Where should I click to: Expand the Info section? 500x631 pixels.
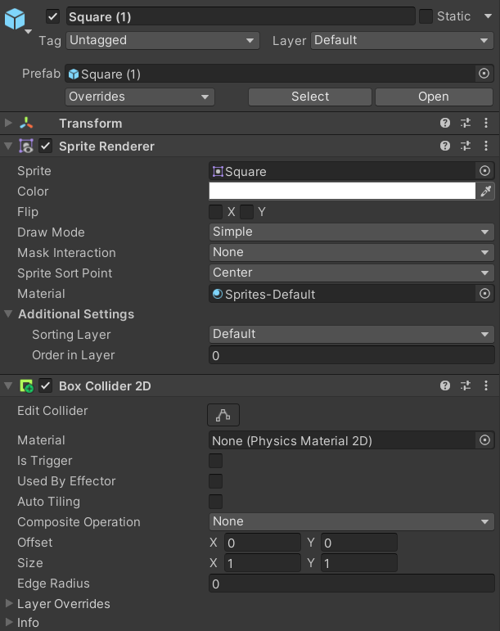point(8,623)
